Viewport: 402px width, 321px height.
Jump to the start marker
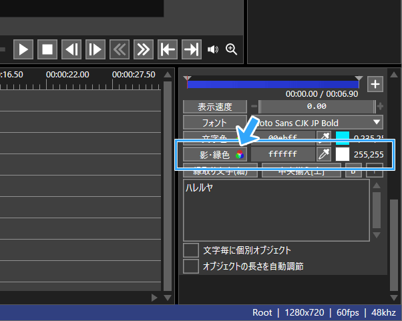(x=168, y=49)
